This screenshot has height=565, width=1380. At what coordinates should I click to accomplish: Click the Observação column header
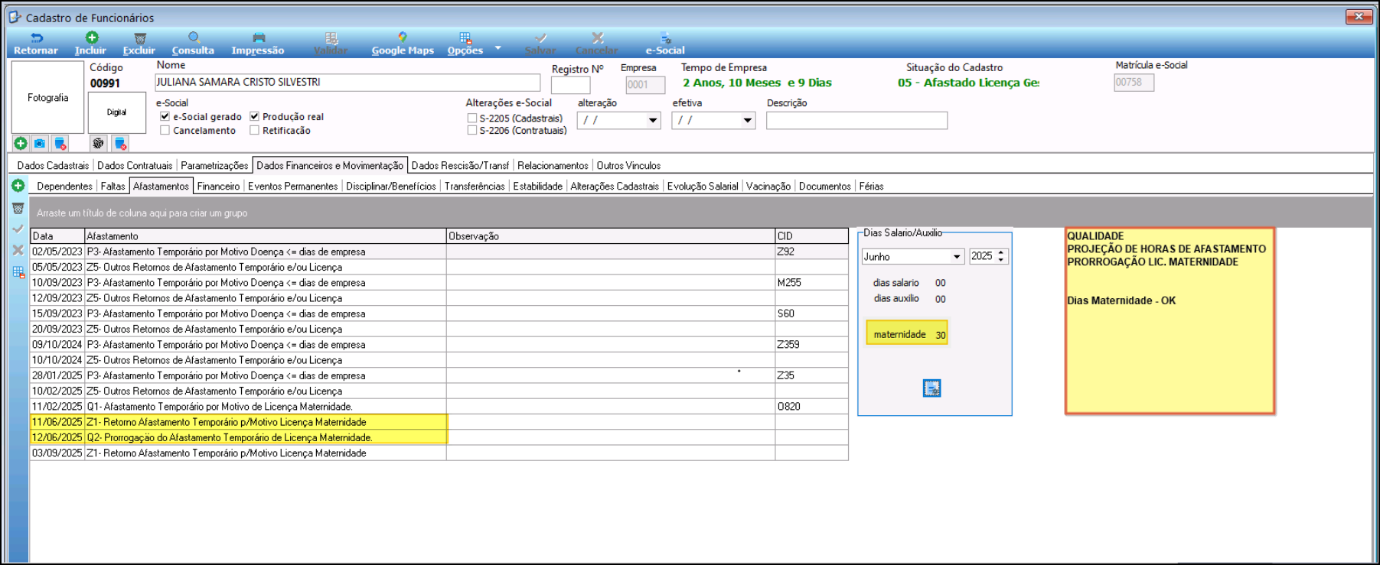pos(611,236)
